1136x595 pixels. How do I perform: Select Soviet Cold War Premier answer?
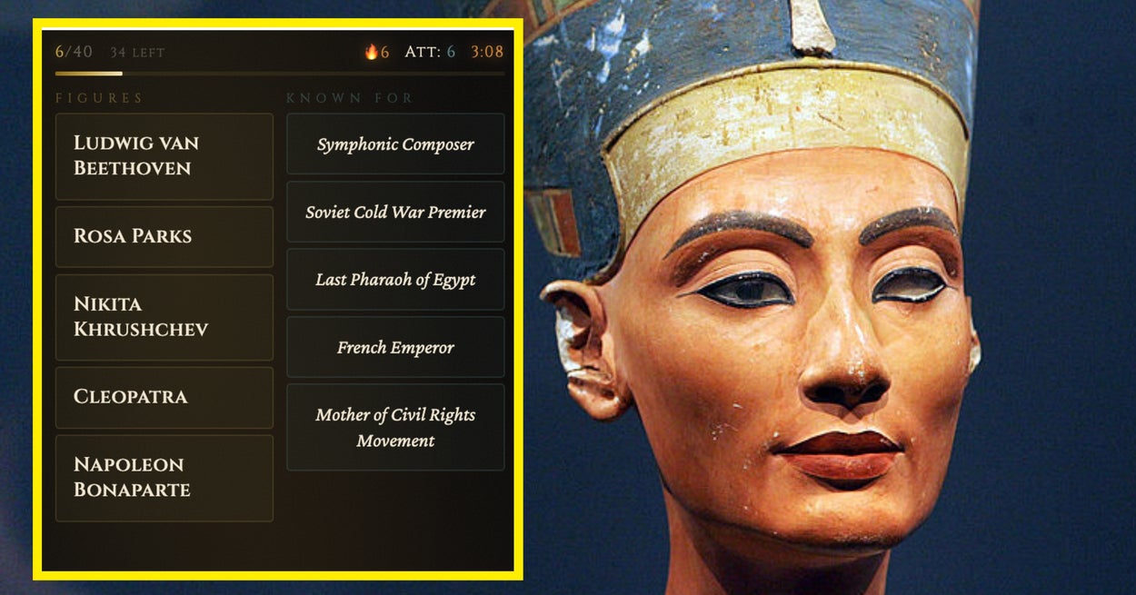395,212
